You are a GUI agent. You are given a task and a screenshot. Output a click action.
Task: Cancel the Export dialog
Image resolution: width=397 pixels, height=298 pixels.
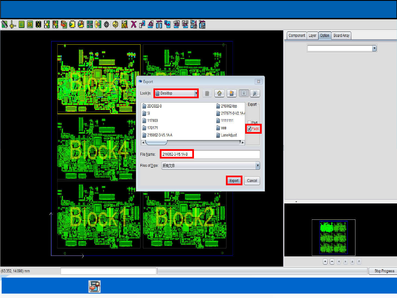[252, 181]
